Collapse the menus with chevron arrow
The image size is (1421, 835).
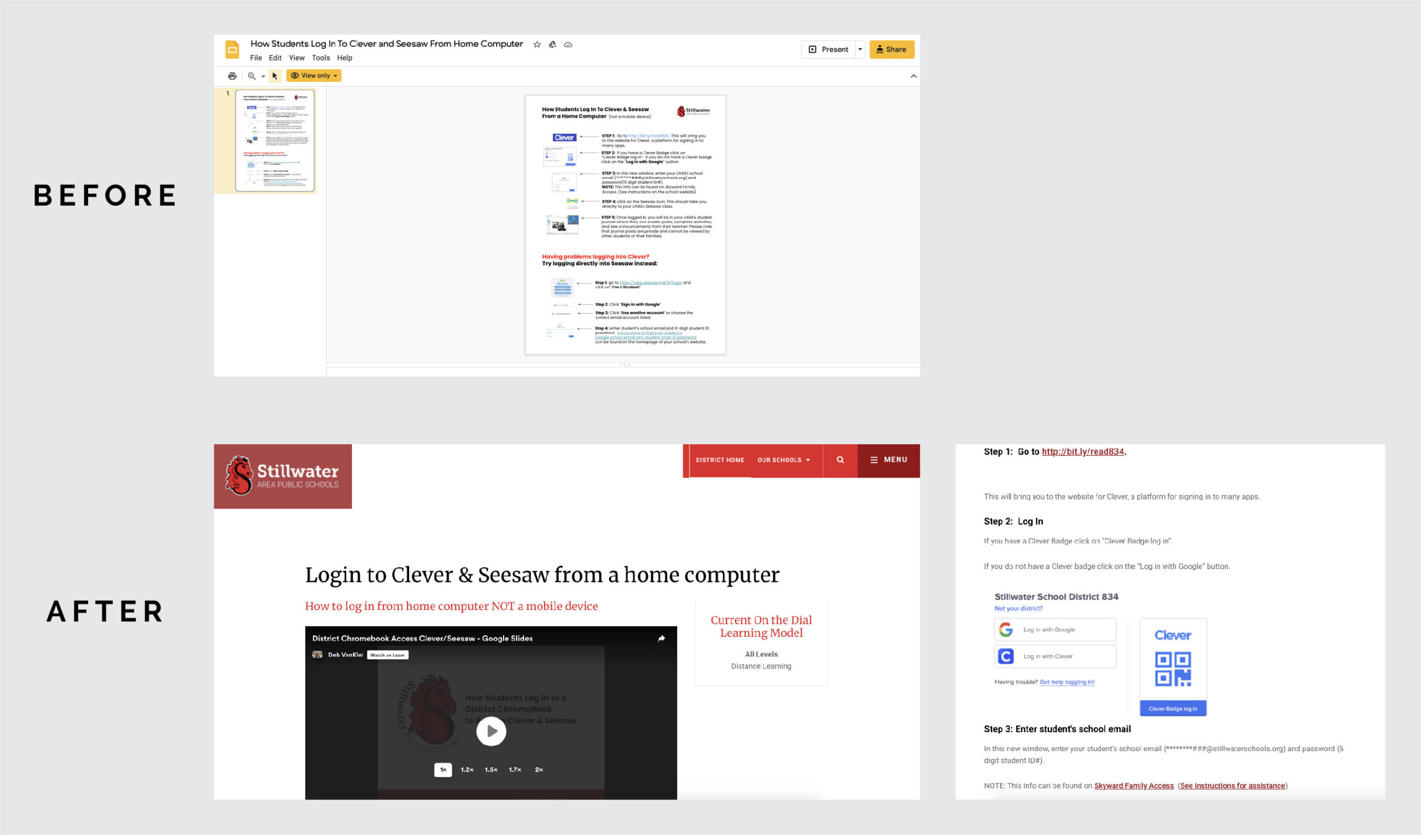914,76
